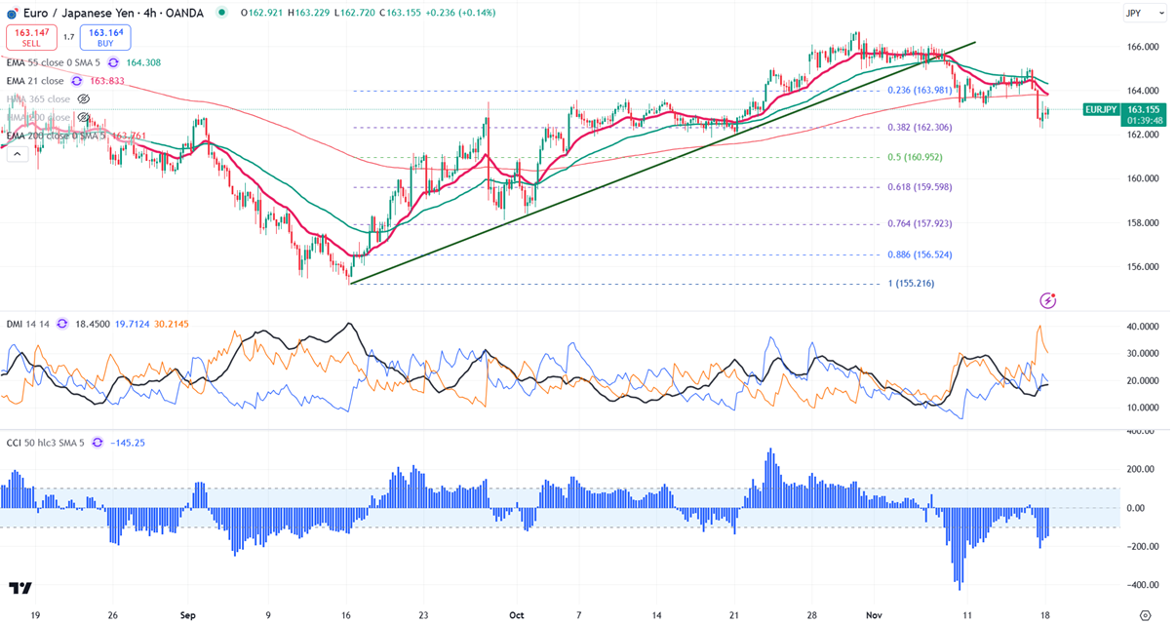Viewport: 1176px width, 624px height.
Task: Click the CCI value -145.25
Action: coord(128,442)
